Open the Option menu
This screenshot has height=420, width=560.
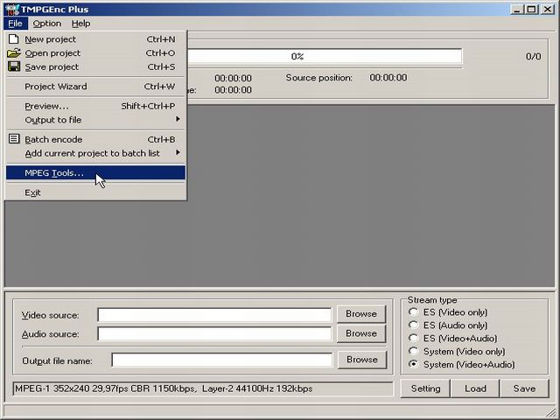[x=46, y=24]
